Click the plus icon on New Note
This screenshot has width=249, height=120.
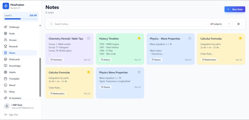tap(228, 9)
